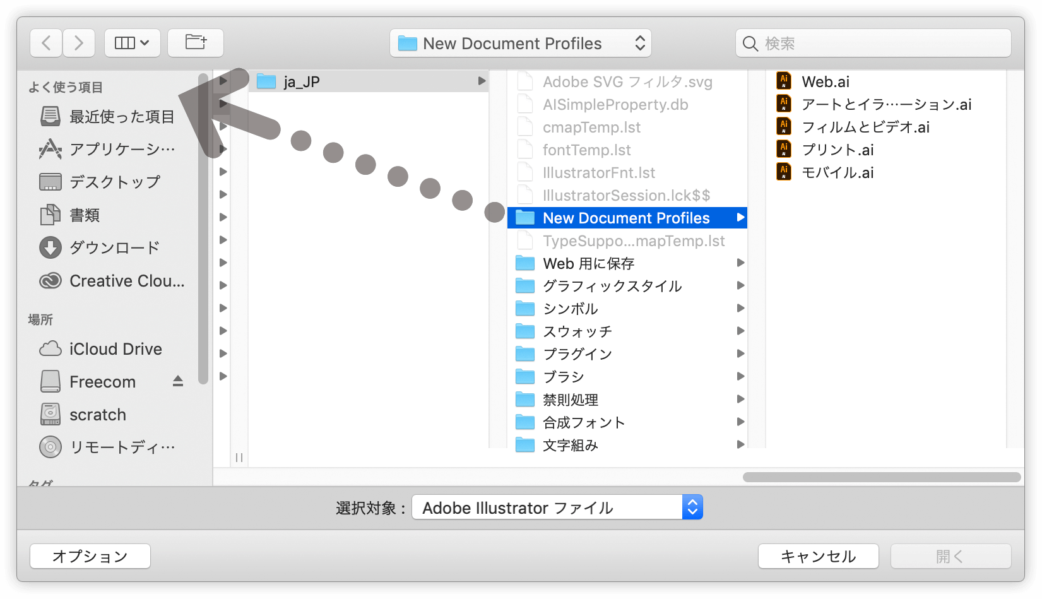Select the ja_JP folder
The height and width of the screenshot is (599, 1042).
369,81
